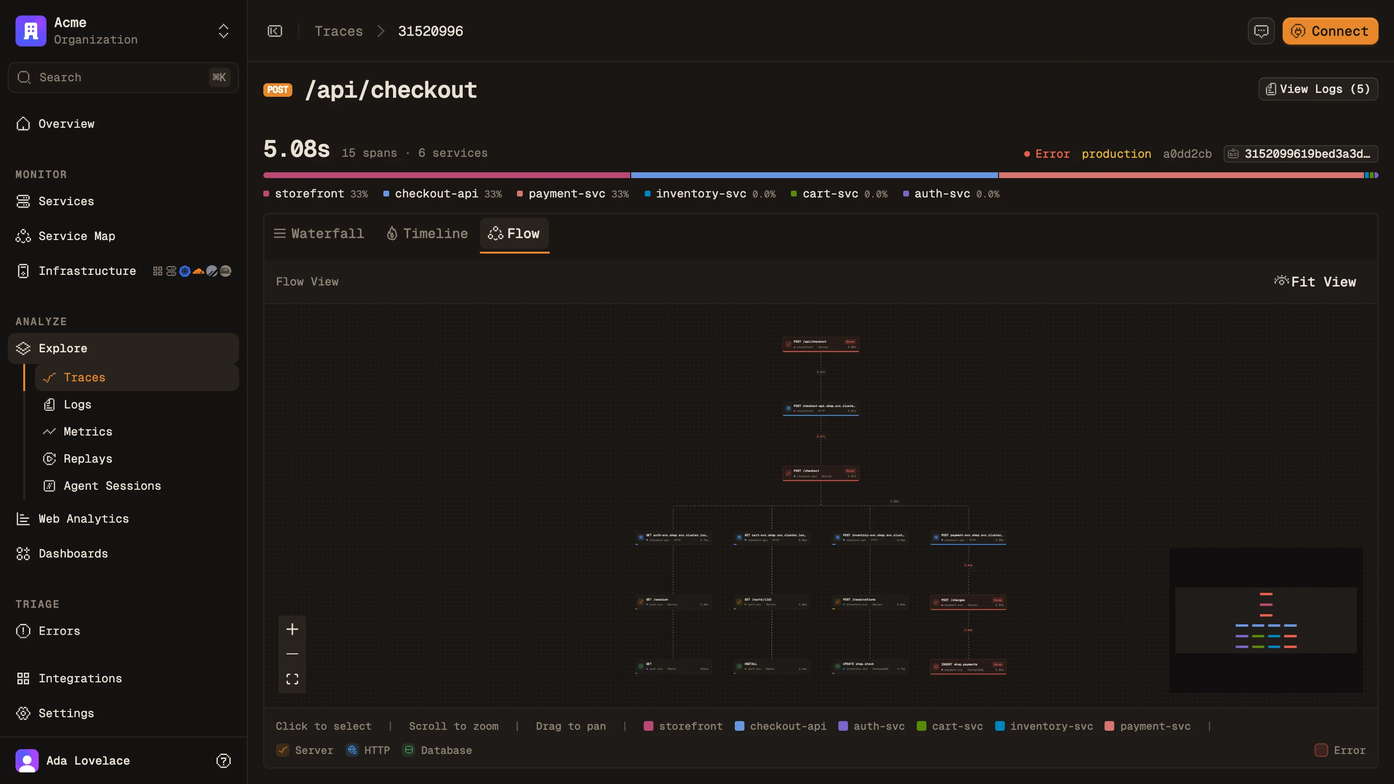
Task: Select INSERT shop.payments error node
Action: tap(968, 666)
